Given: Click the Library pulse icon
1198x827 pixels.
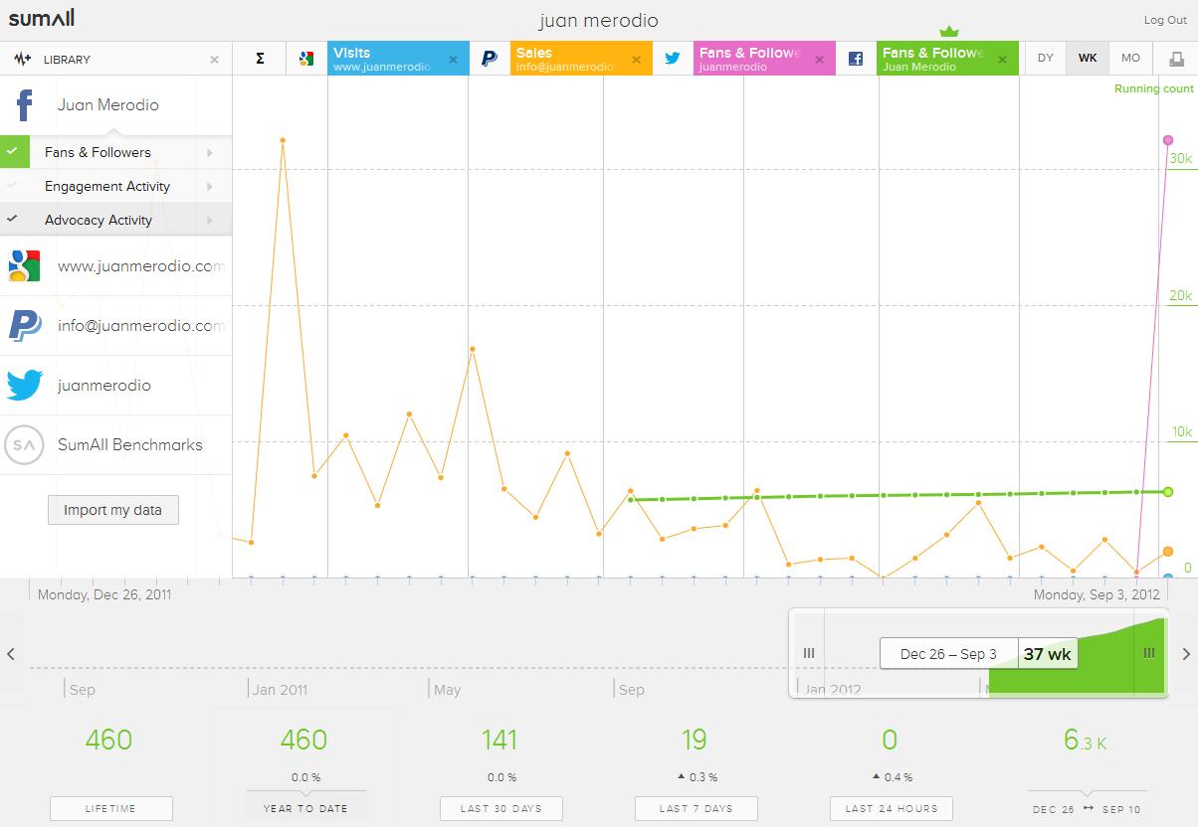Looking at the screenshot, I should tap(22, 59).
